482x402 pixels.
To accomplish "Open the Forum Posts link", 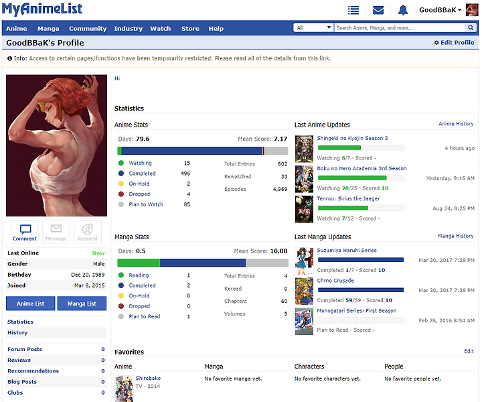I will pos(25,349).
